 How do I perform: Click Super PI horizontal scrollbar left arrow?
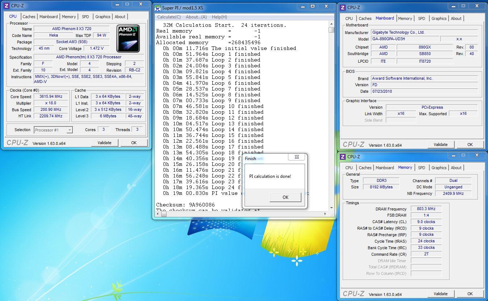158,214
